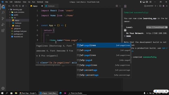Image resolution: width=169 pixels, height=95 pixels.
Task: Open the Search view in activity bar
Action: (3, 13)
